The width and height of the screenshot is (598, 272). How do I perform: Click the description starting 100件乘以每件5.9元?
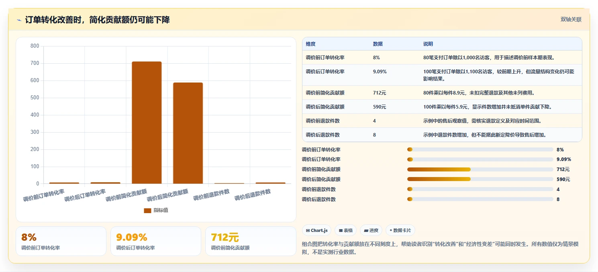coord(487,107)
